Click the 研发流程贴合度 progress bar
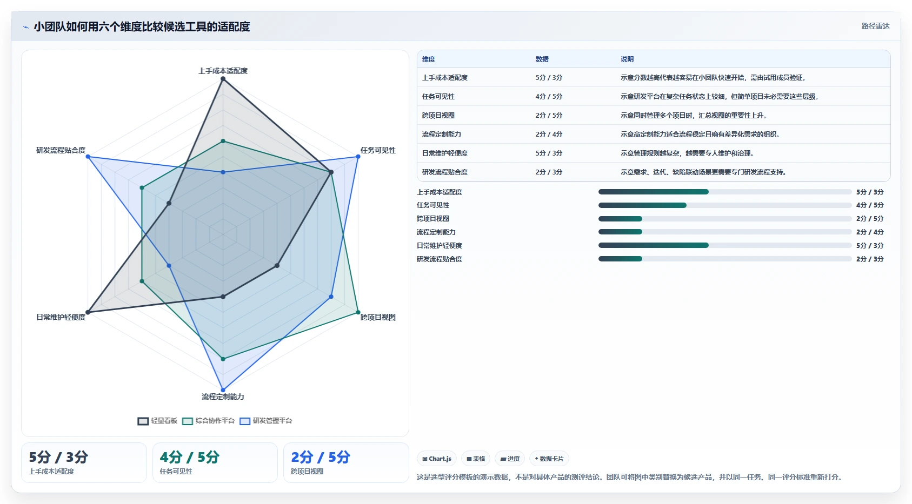Viewport: 912px width, 504px height. pyautogui.click(x=725, y=259)
